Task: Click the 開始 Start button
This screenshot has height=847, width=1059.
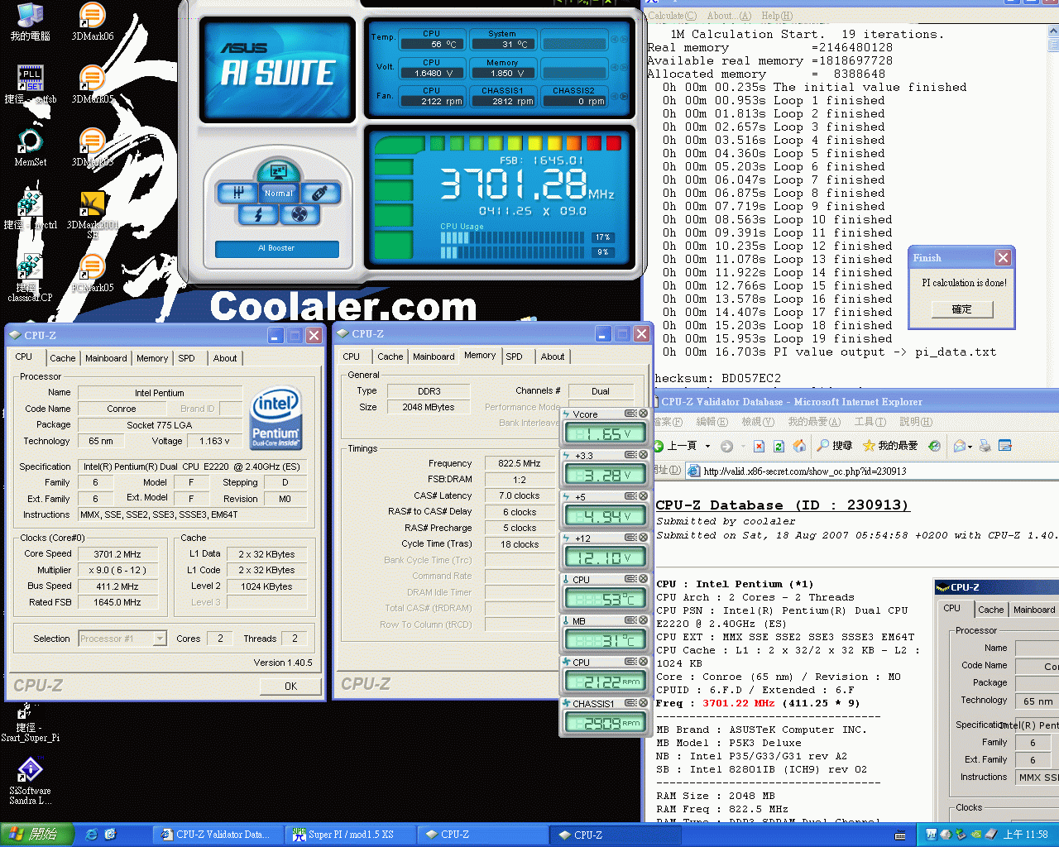Action: (x=37, y=835)
